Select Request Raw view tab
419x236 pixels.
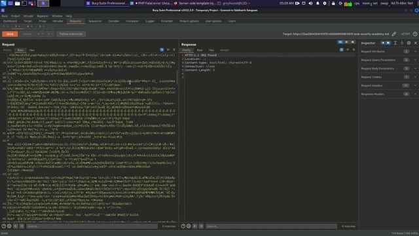(x=20, y=50)
